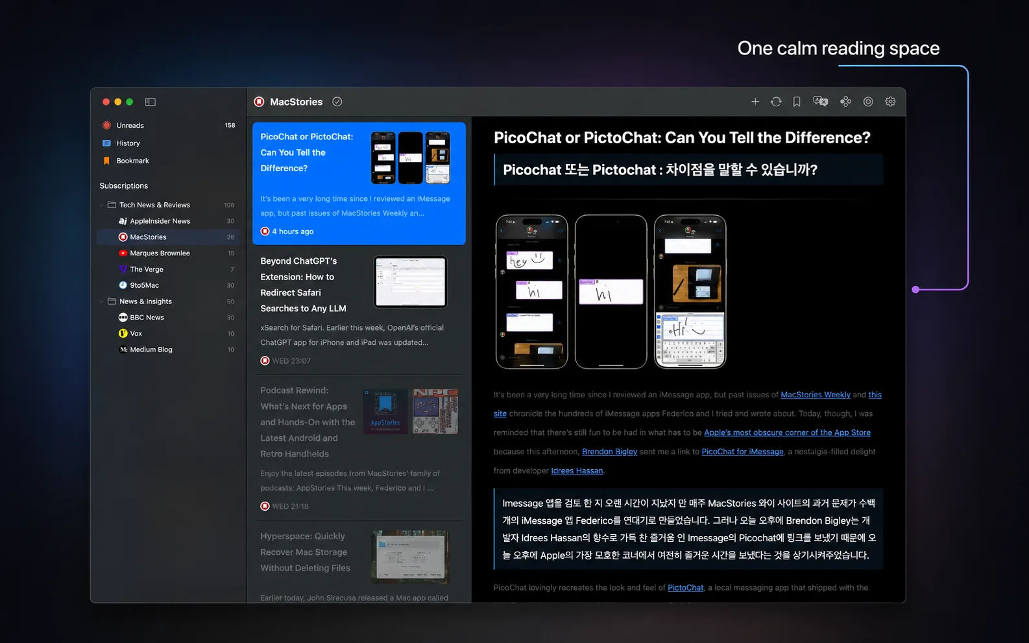Open the Beyond ChatGPT's Extension article
The image size is (1029, 643).
point(357,310)
